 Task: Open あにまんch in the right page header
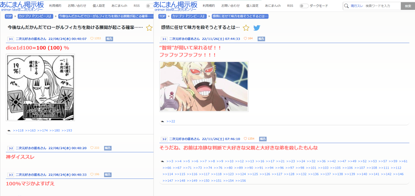[273, 6]
